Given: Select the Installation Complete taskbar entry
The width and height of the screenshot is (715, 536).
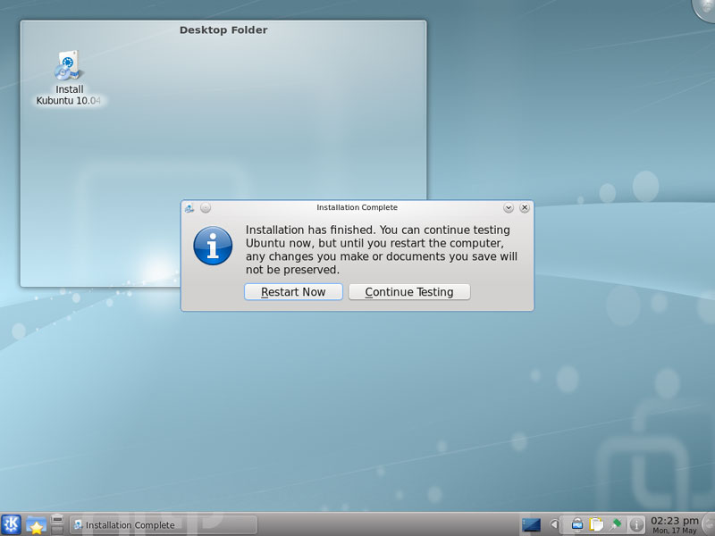Looking at the screenshot, I should click(x=164, y=525).
